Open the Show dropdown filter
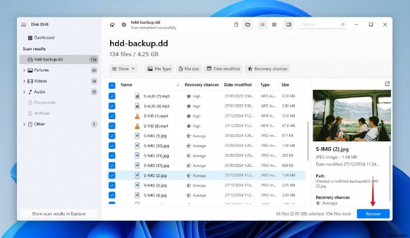The image size is (410, 238). click(123, 69)
